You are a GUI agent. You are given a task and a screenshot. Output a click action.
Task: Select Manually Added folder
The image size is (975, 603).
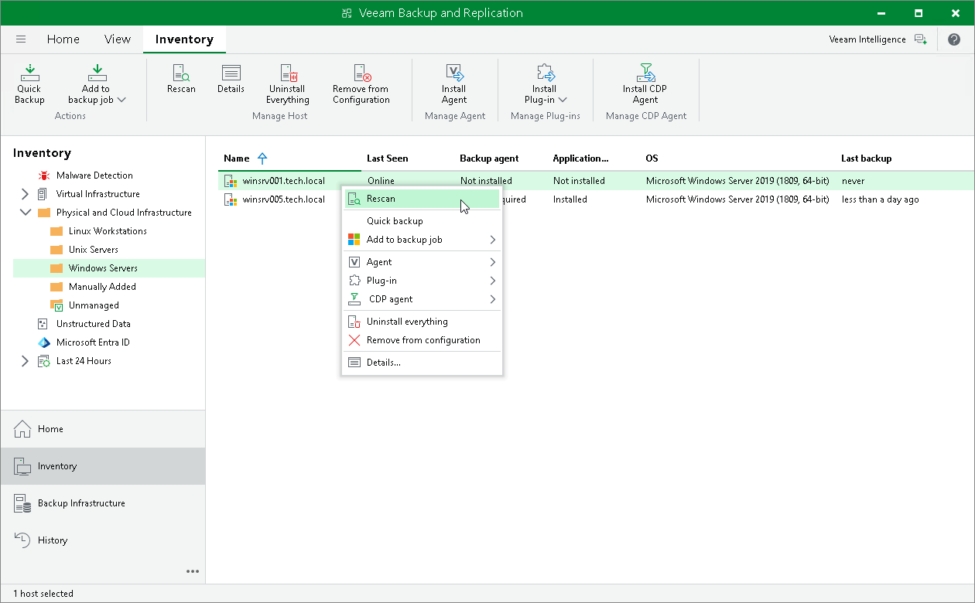101,287
